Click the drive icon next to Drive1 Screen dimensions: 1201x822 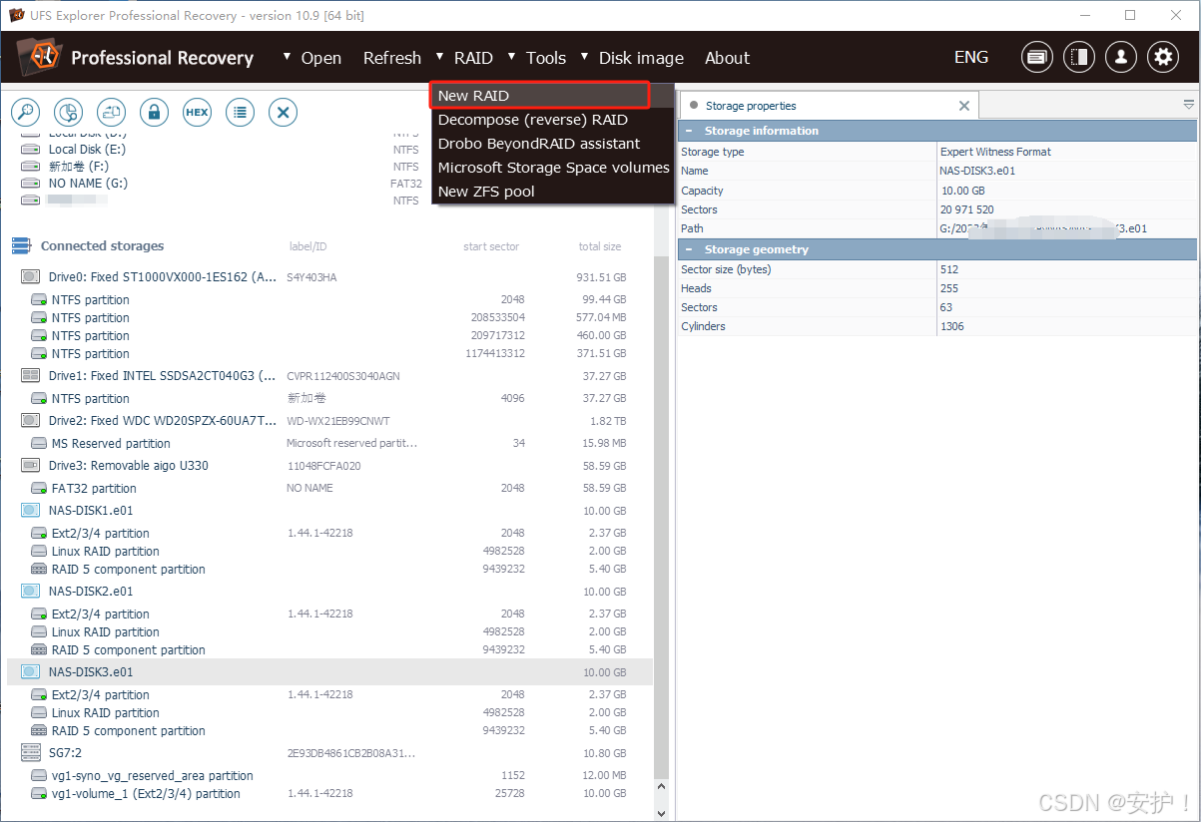coord(31,376)
